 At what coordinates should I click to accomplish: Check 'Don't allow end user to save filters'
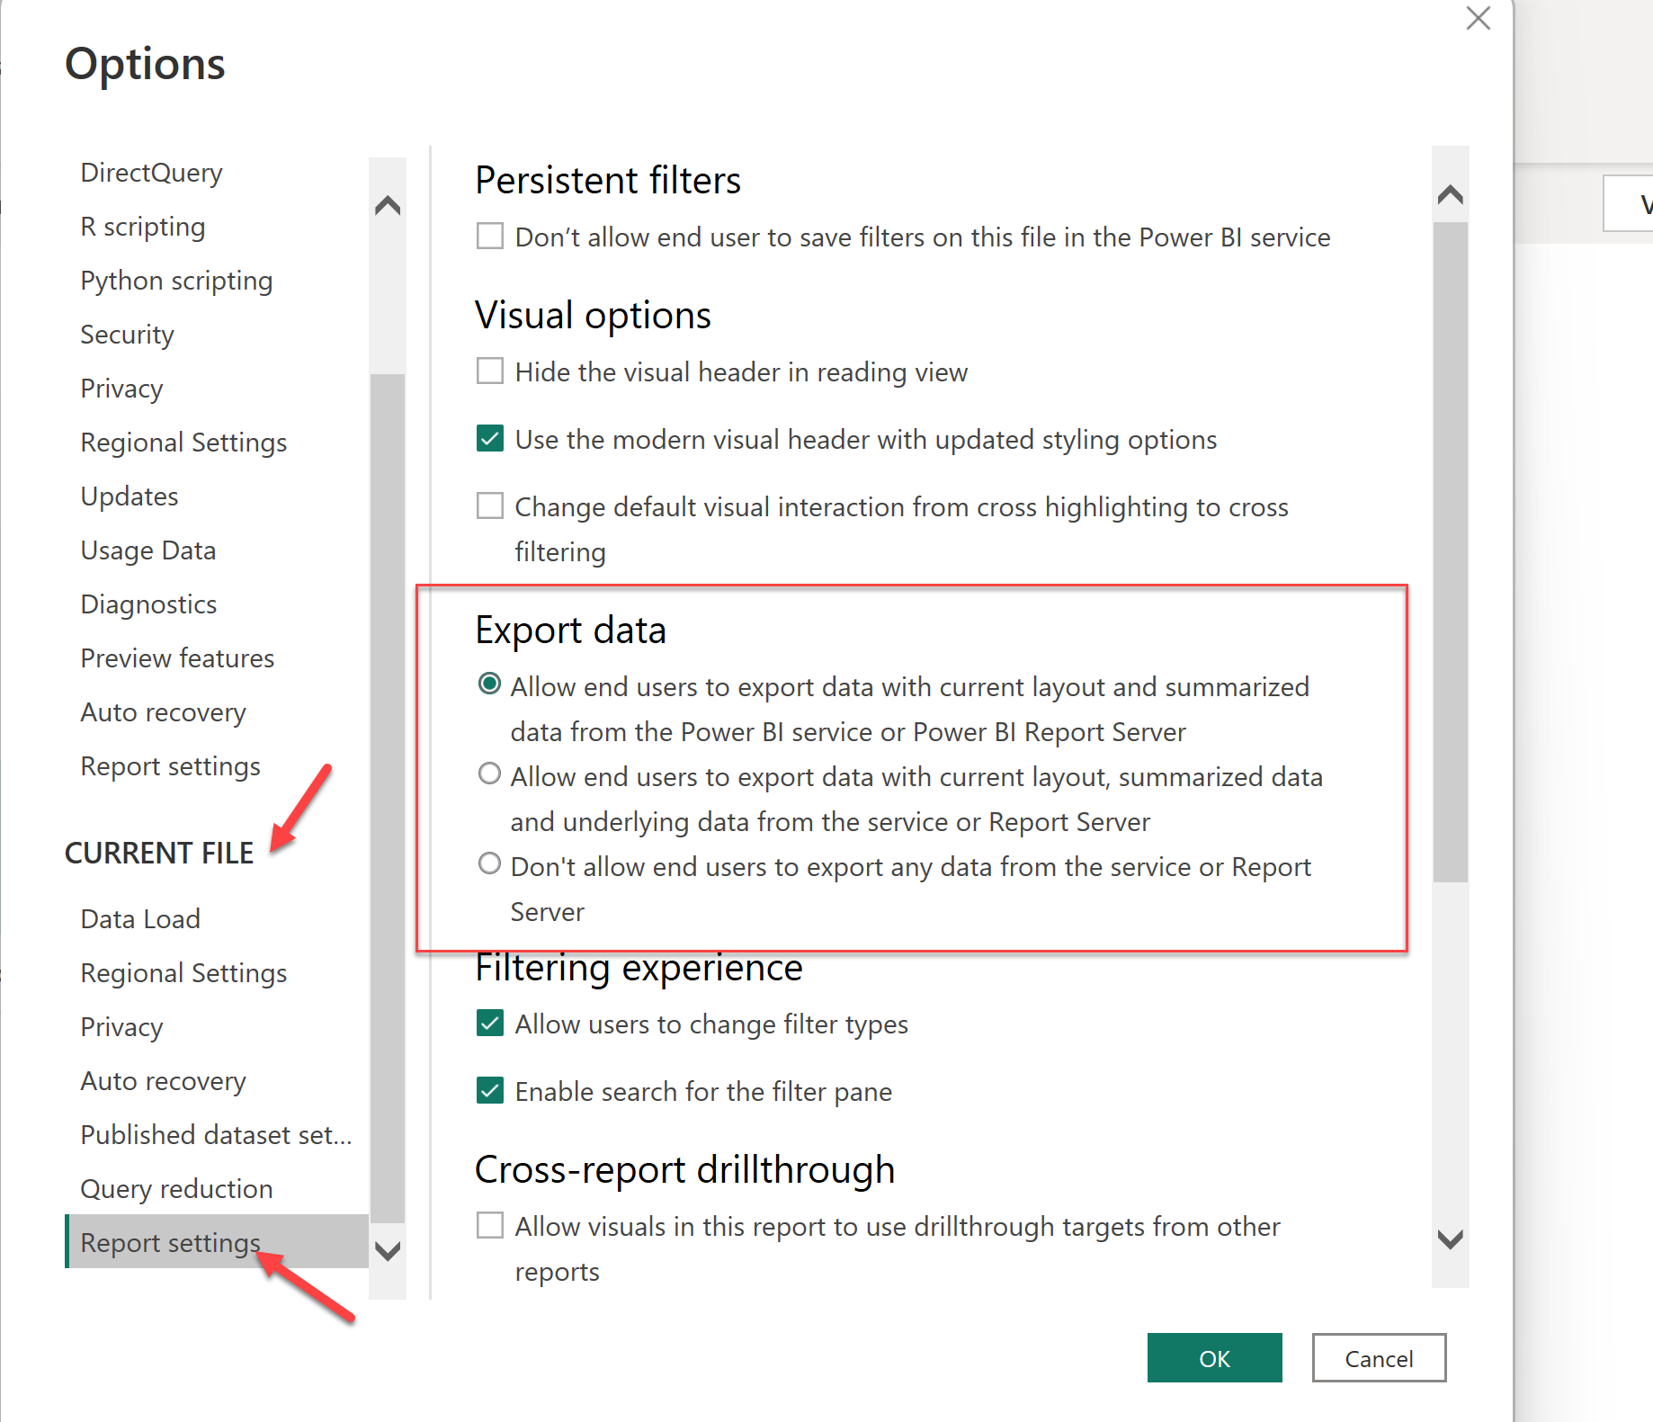[490, 237]
